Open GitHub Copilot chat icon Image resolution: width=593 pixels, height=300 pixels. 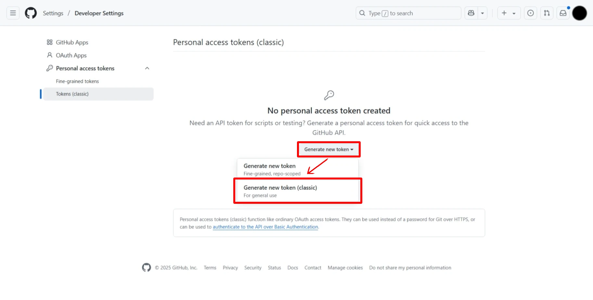click(471, 13)
